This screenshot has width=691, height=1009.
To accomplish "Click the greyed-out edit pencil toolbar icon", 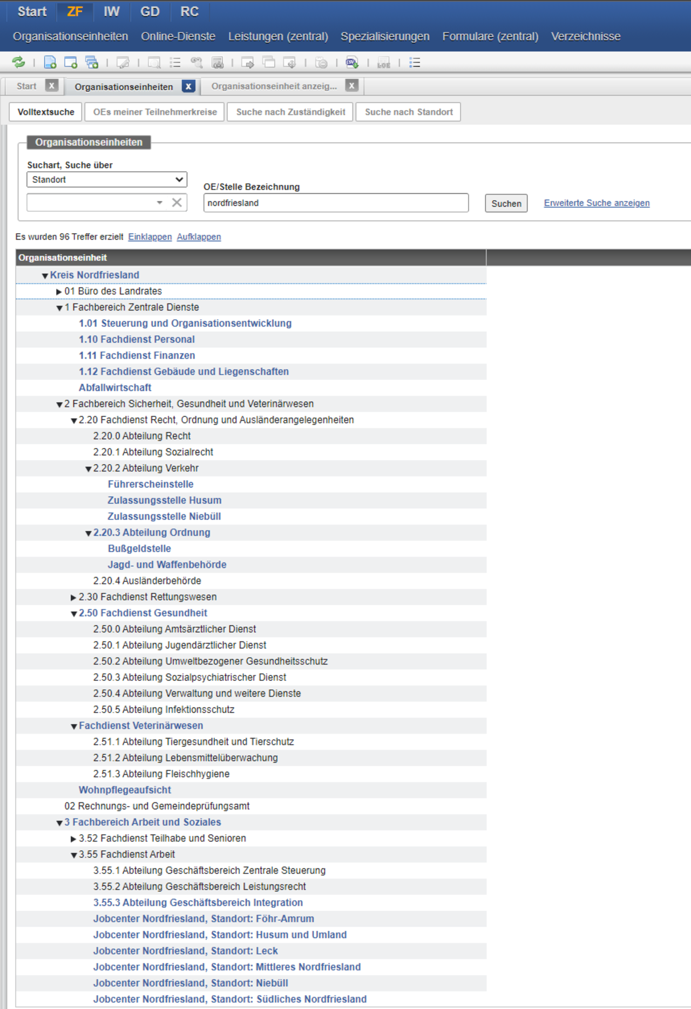I will click(x=123, y=63).
